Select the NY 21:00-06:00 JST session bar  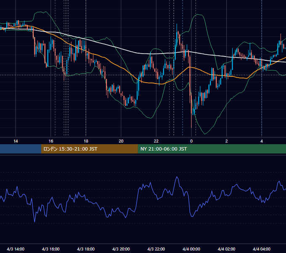coord(212,149)
